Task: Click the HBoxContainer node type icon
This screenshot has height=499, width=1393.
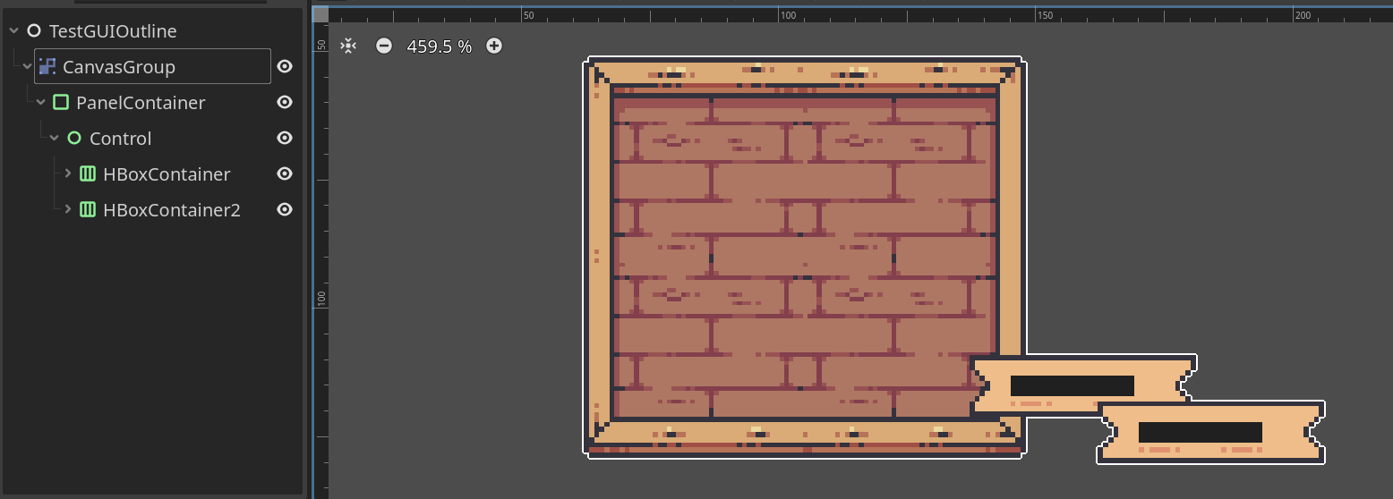Action: (88, 174)
